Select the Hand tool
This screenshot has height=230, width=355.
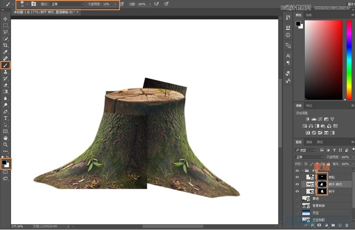click(5, 138)
